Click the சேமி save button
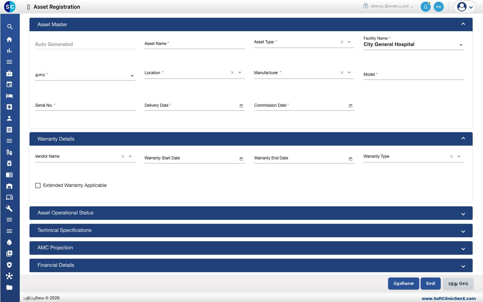This screenshot has height=302, width=483. click(x=431, y=284)
